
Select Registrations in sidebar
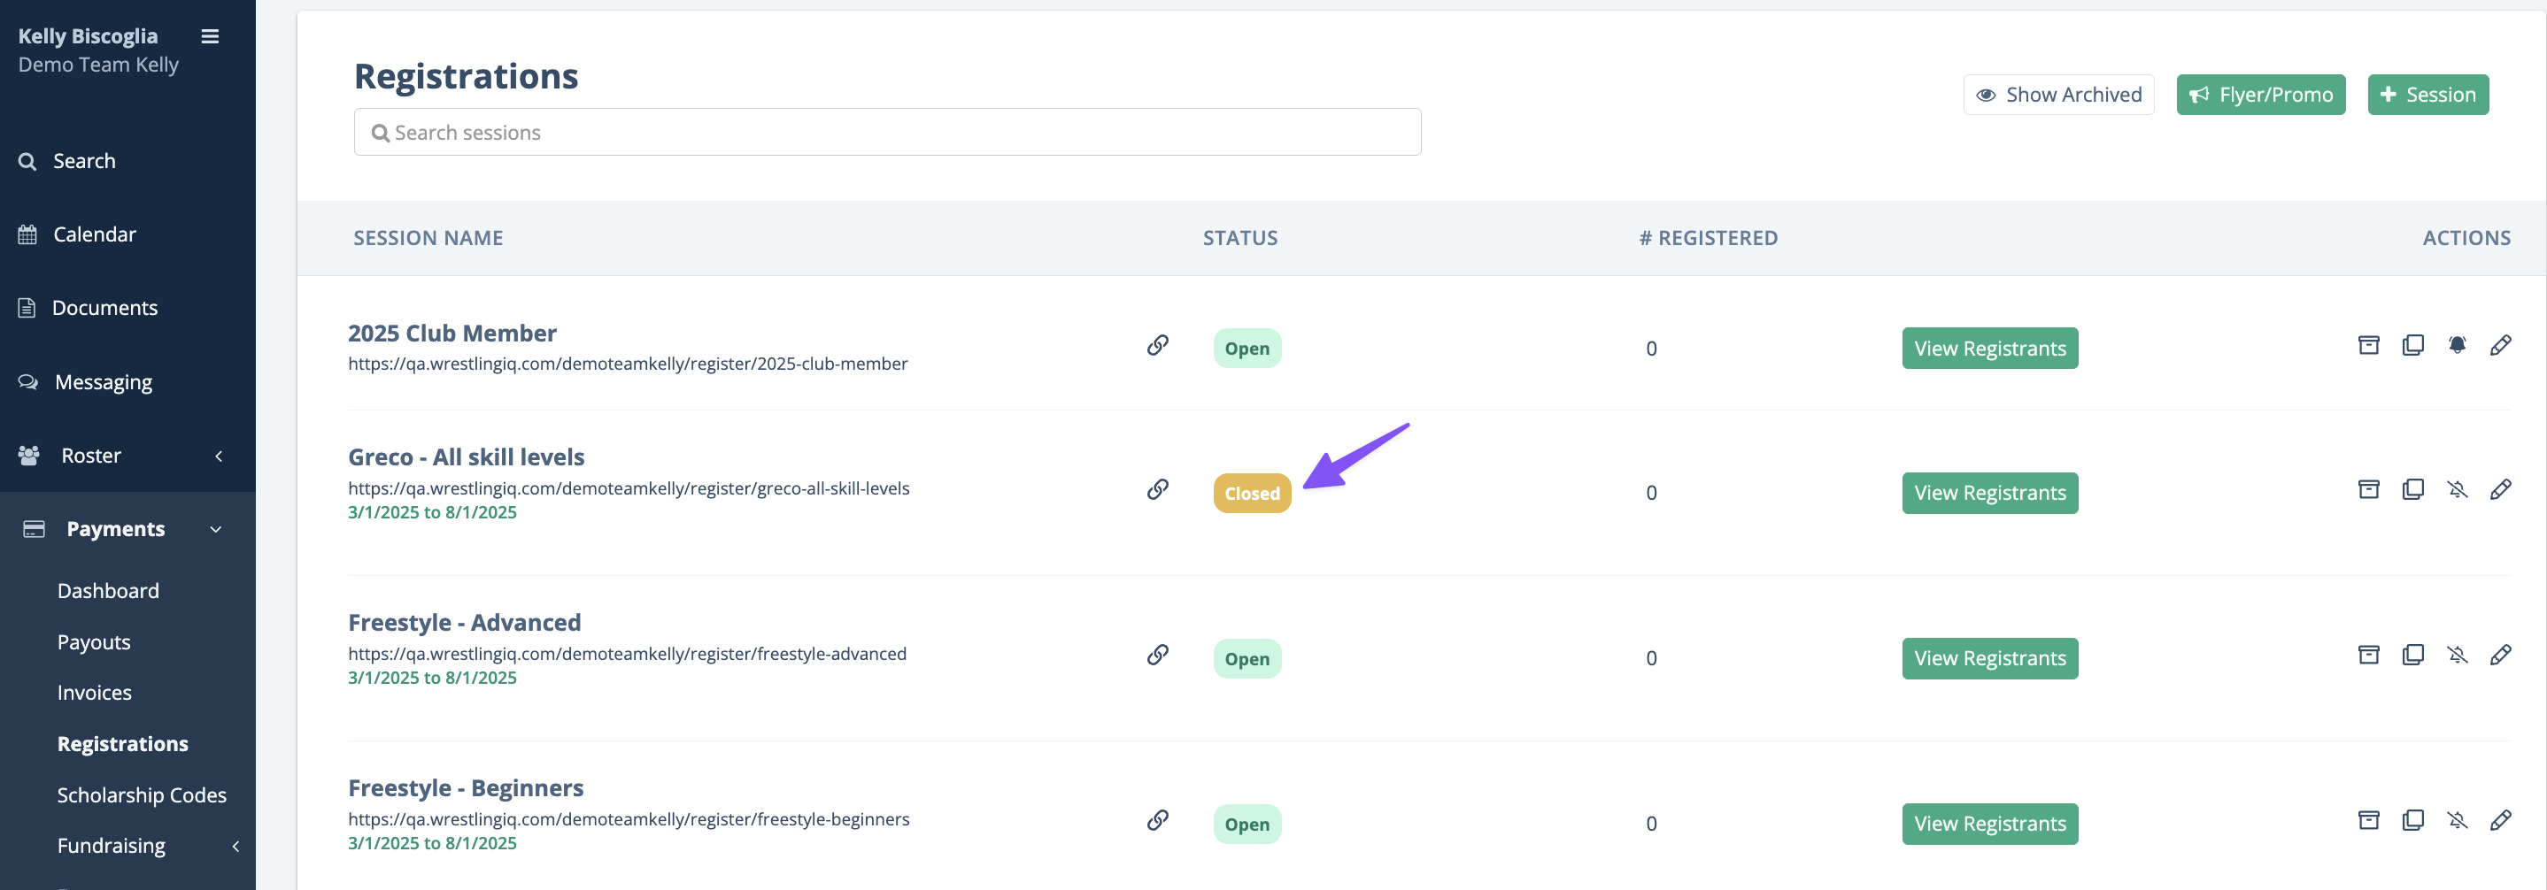tap(122, 744)
